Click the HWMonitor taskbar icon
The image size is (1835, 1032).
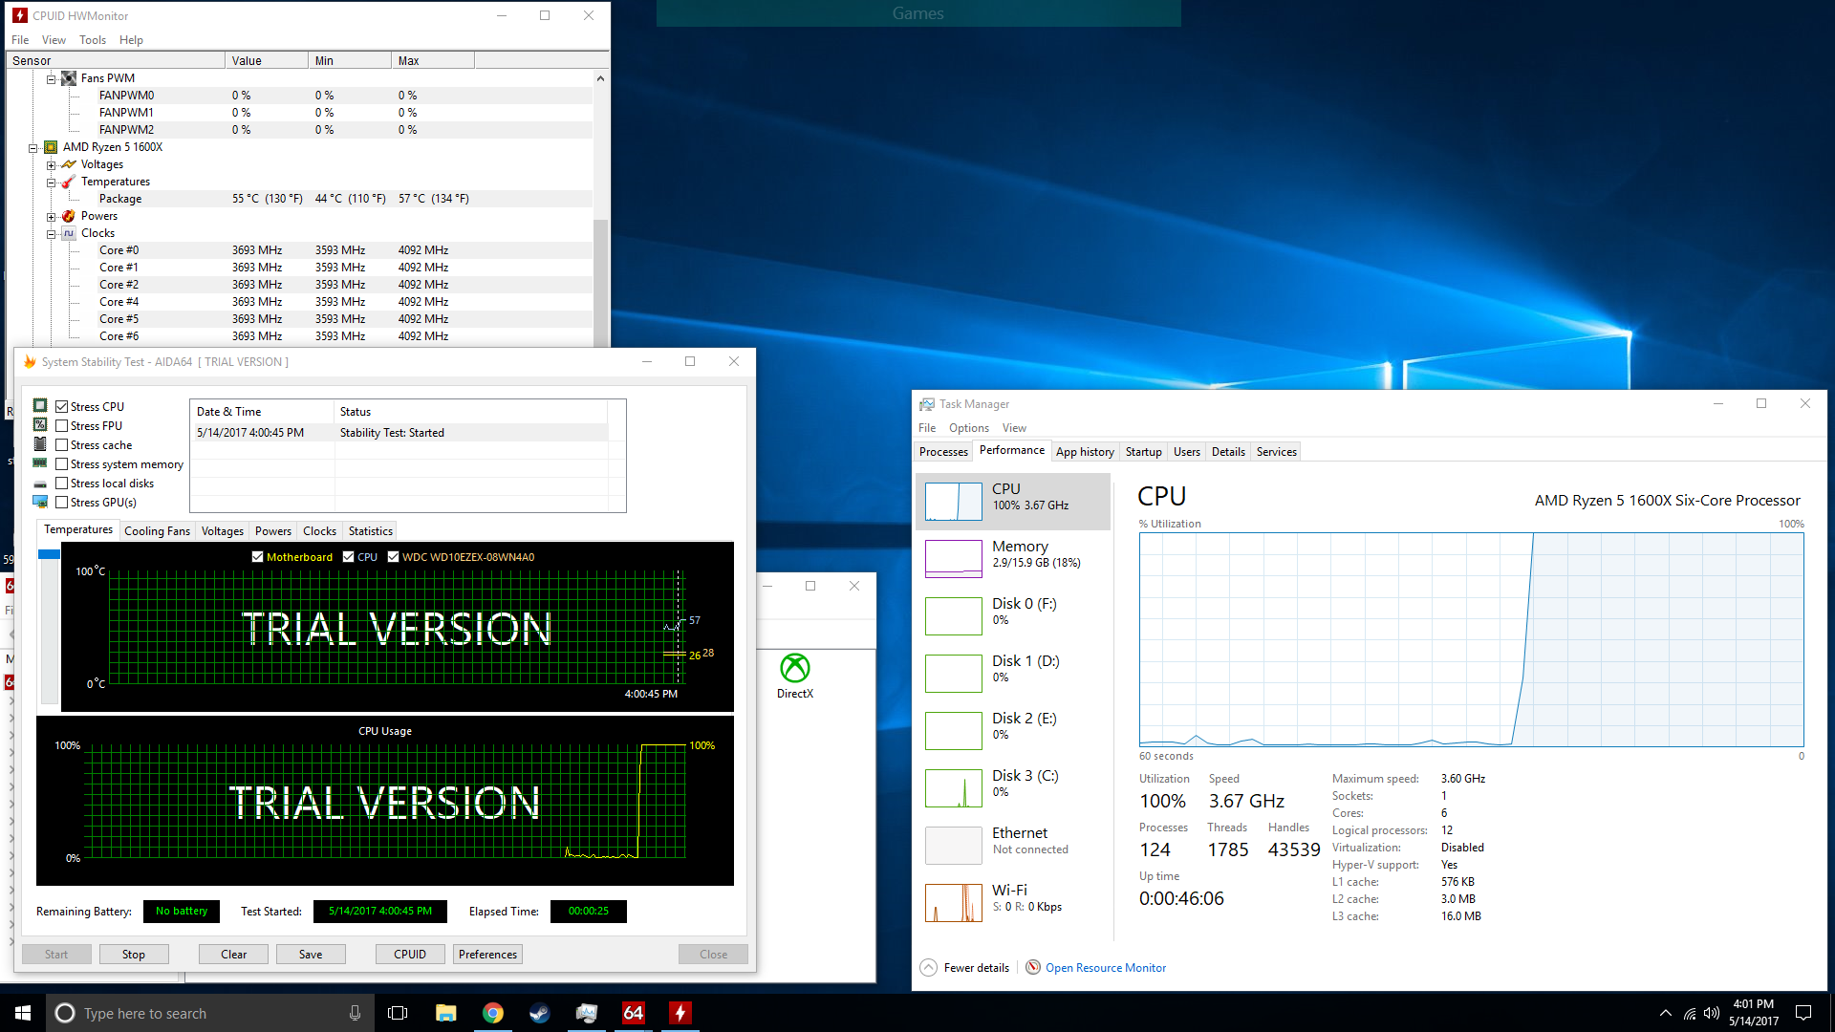tap(680, 1013)
